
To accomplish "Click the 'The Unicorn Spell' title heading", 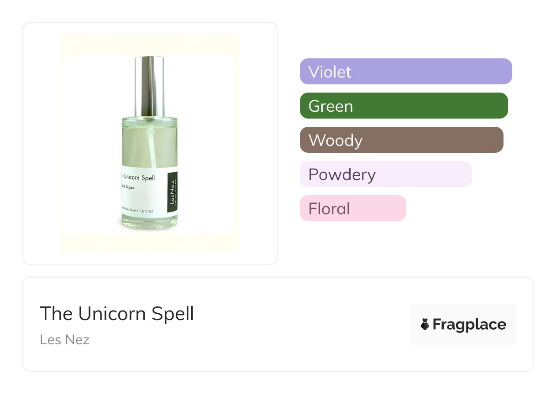I will tap(117, 314).
